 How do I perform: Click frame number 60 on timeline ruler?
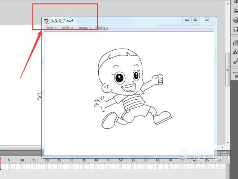(x=145, y=160)
